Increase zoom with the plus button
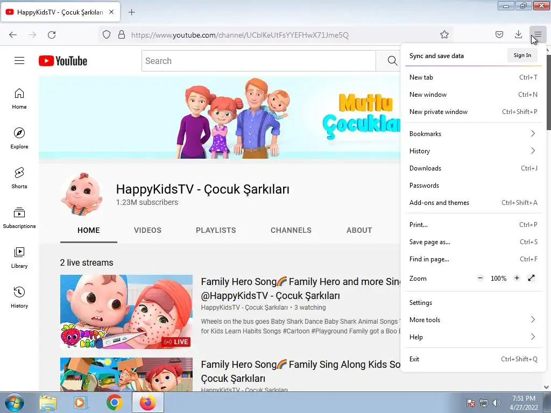Viewport: 551px width, 413px height. coord(517,278)
